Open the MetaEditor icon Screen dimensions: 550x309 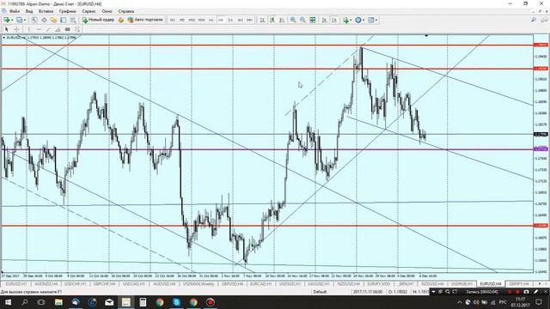click(120, 20)
